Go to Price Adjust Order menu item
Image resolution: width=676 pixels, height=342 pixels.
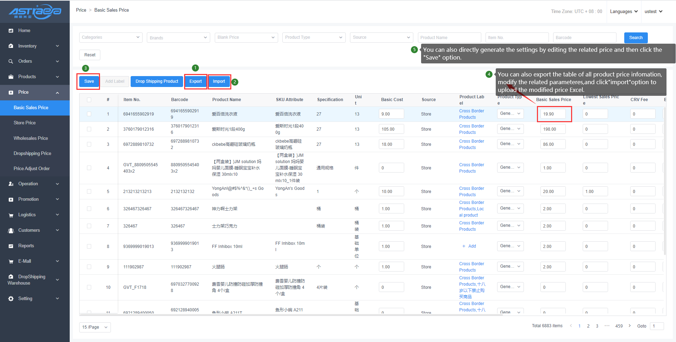32,169
